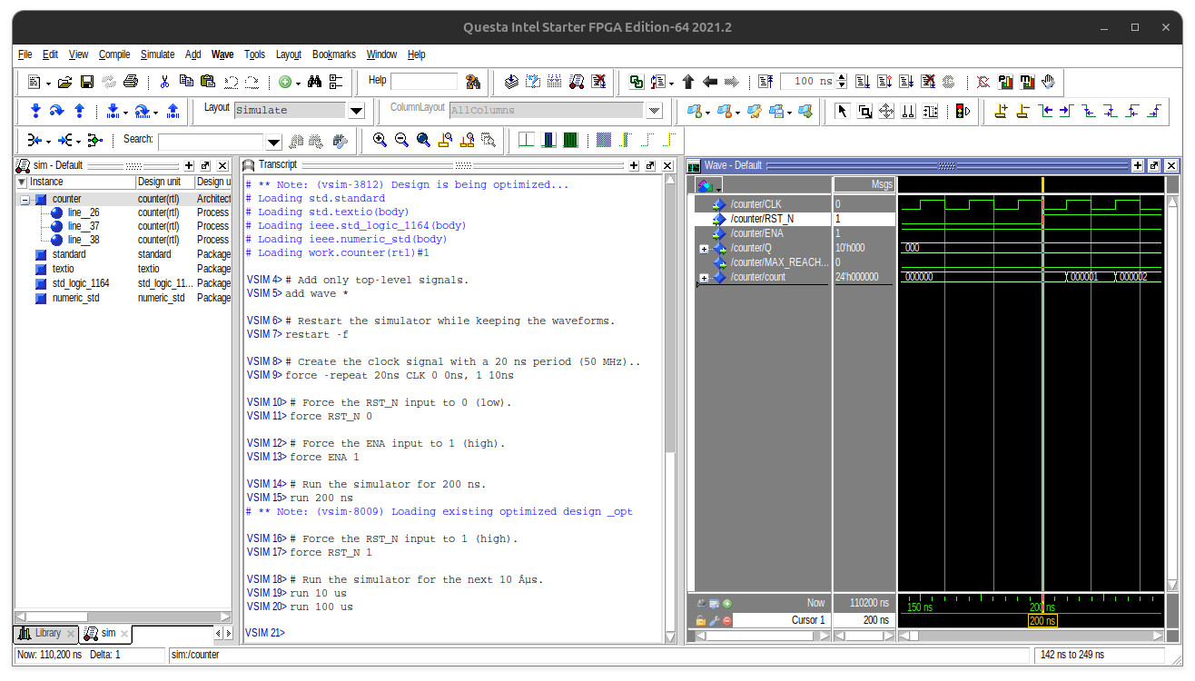
Task: Click the Insert Cursor icon in wave toolbar
Action: (x=1001, y=111)
